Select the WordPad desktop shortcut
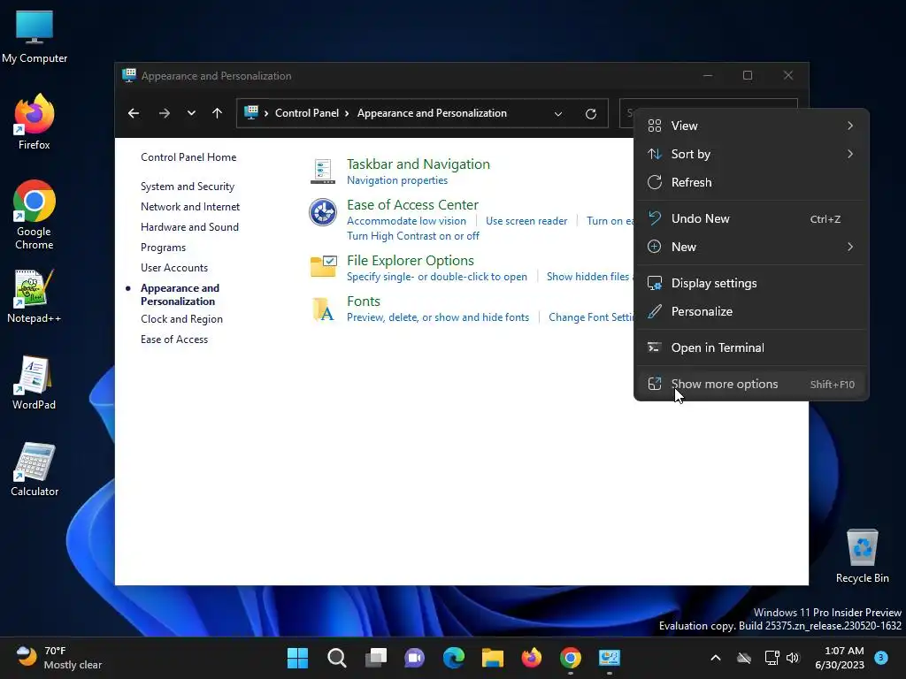Image resolution: width=906 pixels, height=679 pixels. point(35,382)
